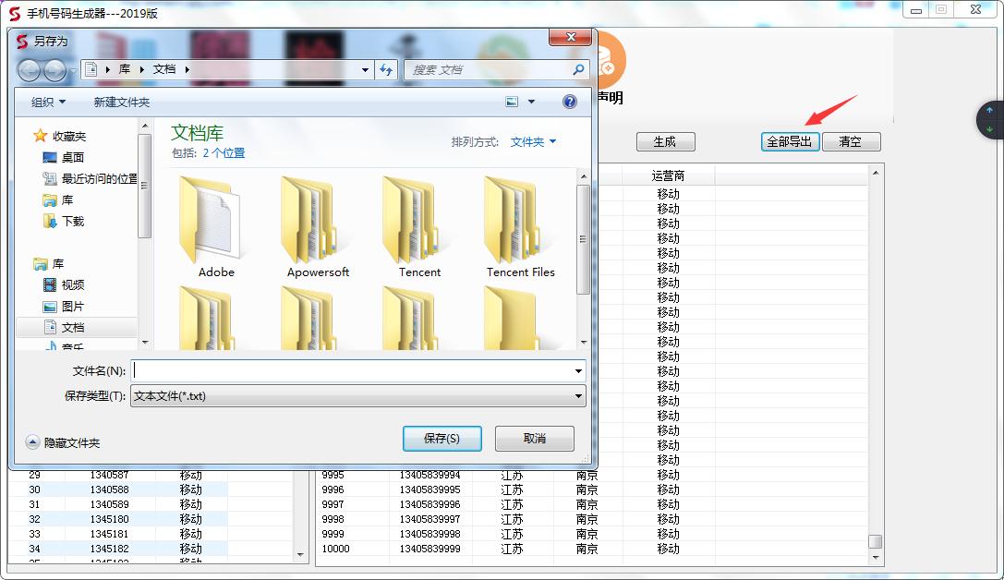Select 下载 in the navigation pane

[x=72, y=222]
